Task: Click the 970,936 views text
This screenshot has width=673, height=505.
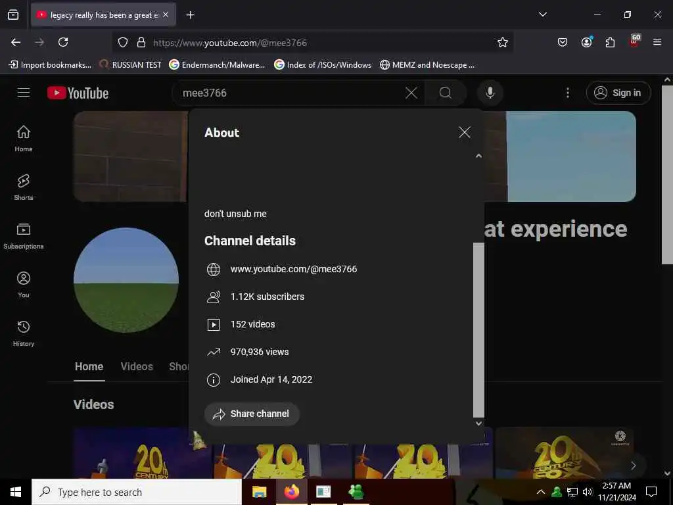Action: (x=260, y=352)
